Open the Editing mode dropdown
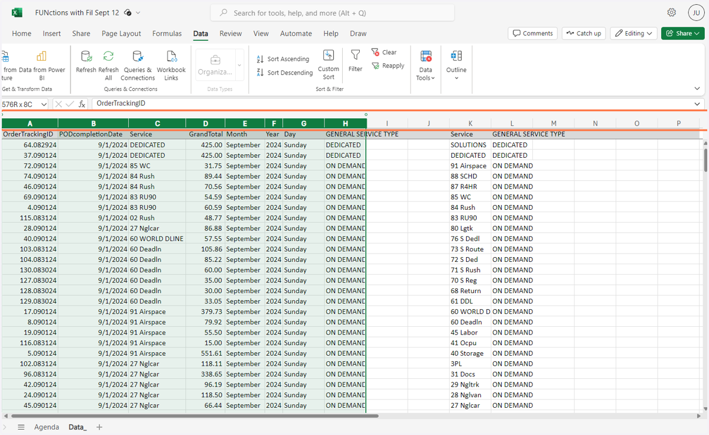 click(634, 33)
